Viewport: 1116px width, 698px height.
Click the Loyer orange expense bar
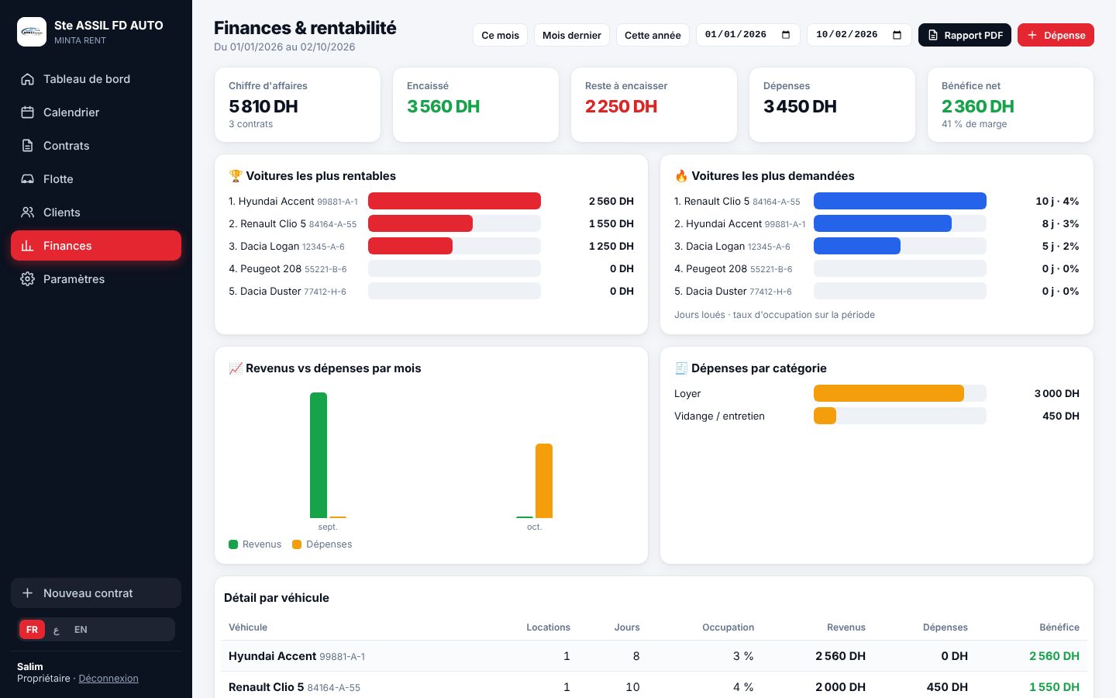tap(889, 393)
